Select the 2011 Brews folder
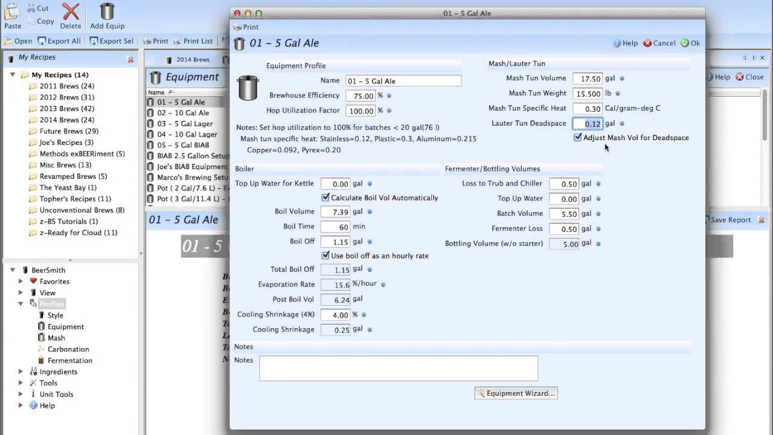Viewport: 773px width, 435px height. tap(61, 86)
